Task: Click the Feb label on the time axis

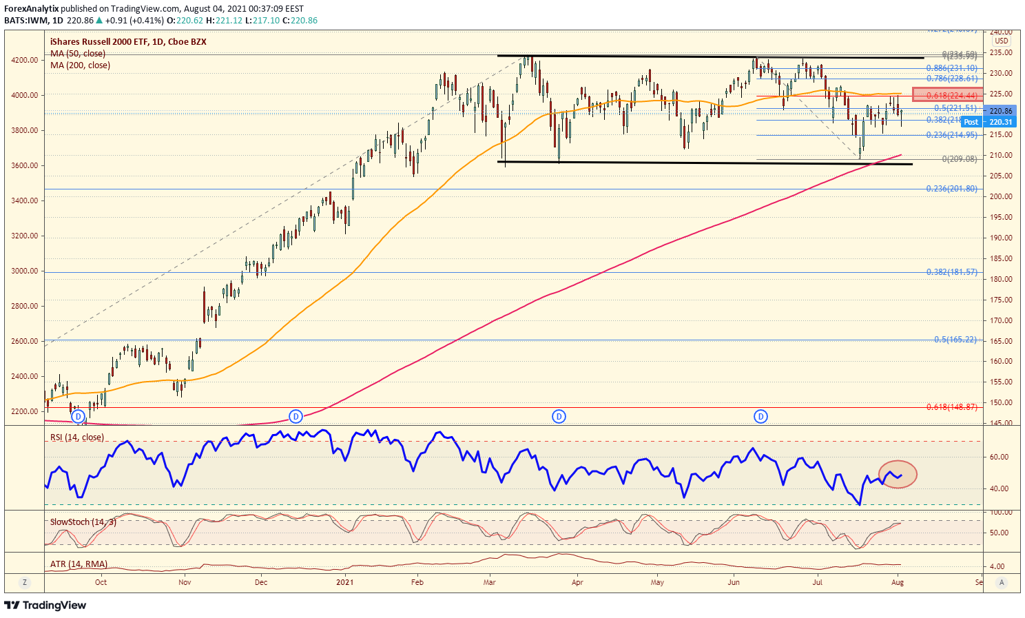Action: (x=416, y=582)
